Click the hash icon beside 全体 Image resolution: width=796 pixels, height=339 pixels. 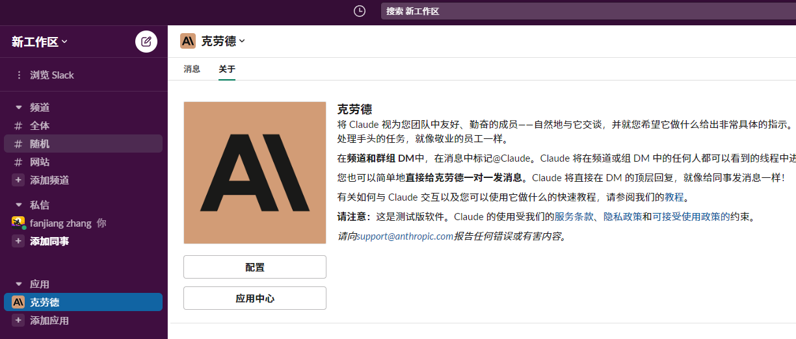pyautogui.click(x=18, y=125)
